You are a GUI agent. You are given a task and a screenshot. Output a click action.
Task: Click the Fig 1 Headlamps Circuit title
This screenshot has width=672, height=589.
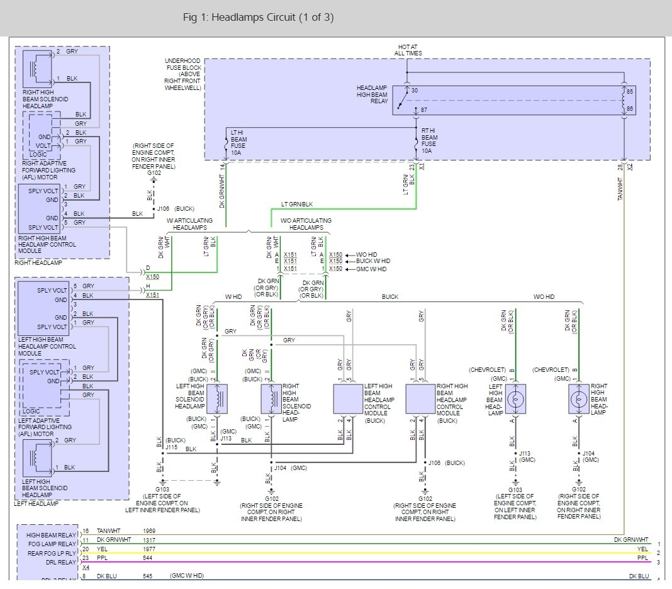click(x=258, y=18)
